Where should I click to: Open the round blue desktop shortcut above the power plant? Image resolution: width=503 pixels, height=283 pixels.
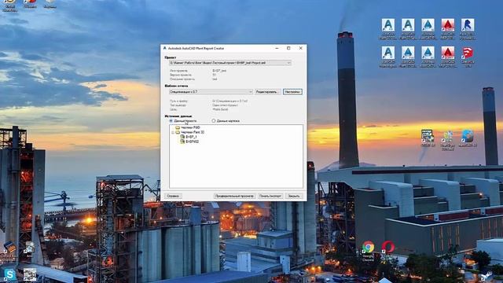468,138
